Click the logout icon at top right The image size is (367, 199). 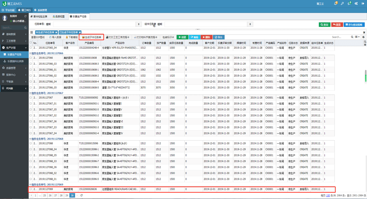tap(363, 4)
